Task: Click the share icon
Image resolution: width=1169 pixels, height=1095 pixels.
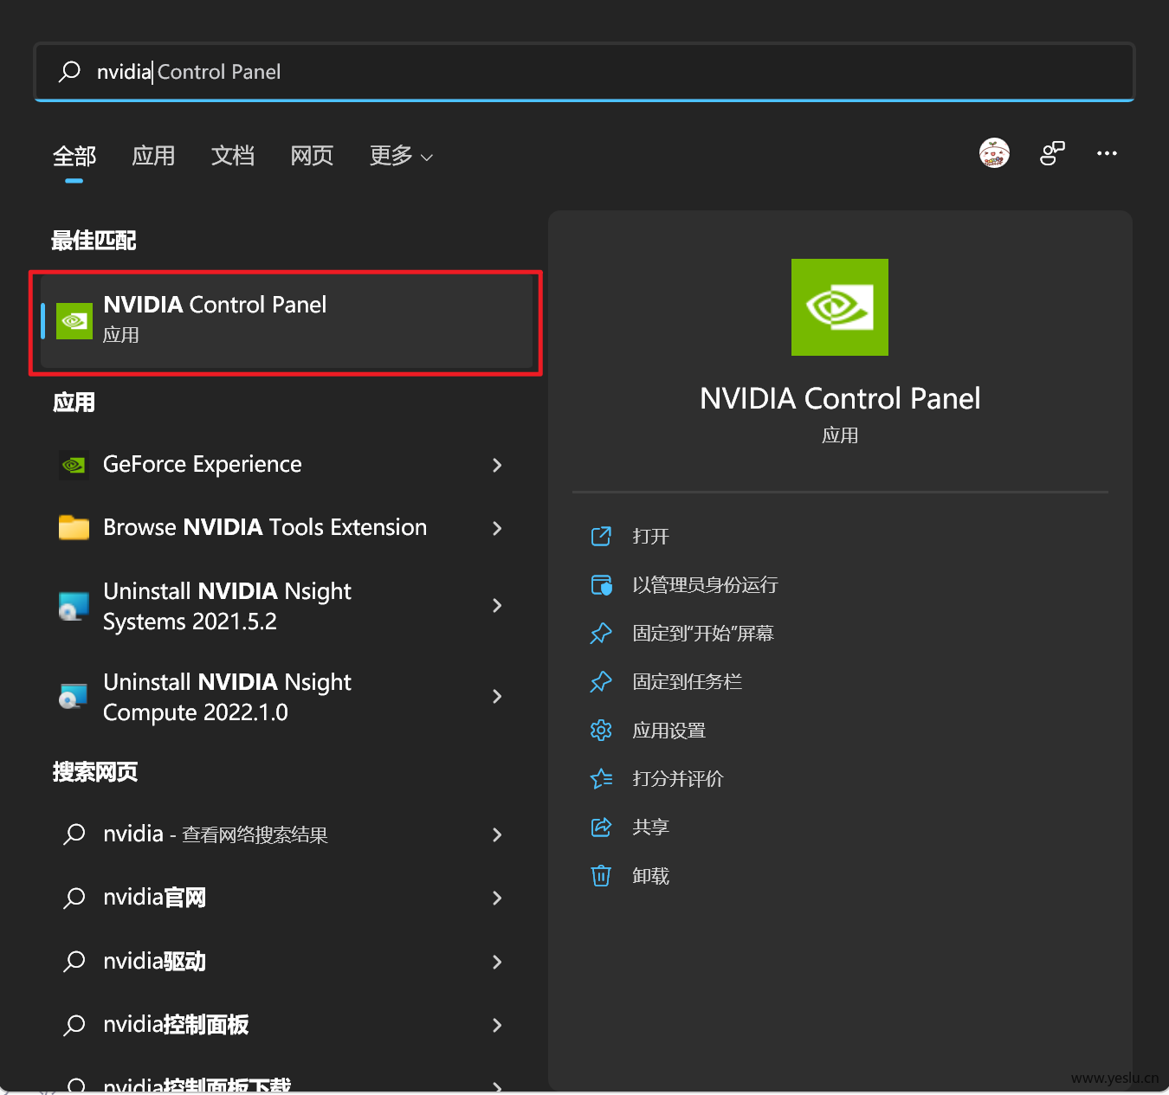Action: (601, 828)
